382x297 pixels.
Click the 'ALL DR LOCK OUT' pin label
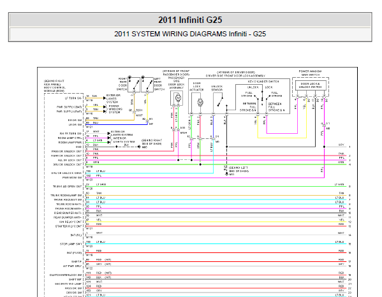point(70,160)
